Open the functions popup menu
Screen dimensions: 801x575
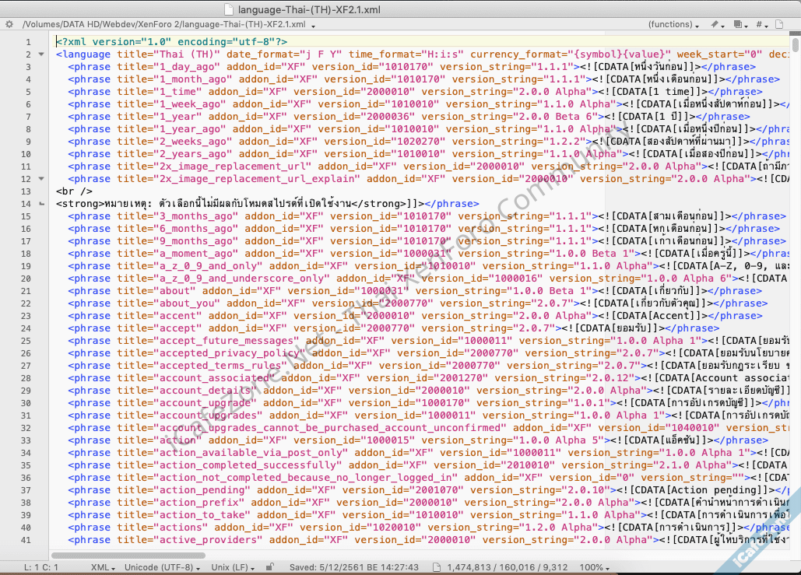click(673, 24)
